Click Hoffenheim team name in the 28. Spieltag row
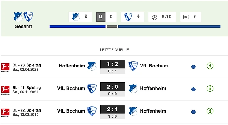 (x=72, y=66)
